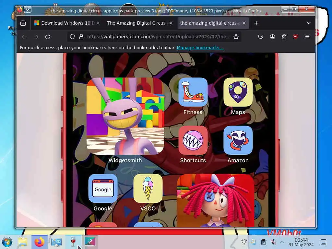Viewport: 332px width, 249px height.
Task: Click the Google browser window icon
Action: tap(103, 188)
